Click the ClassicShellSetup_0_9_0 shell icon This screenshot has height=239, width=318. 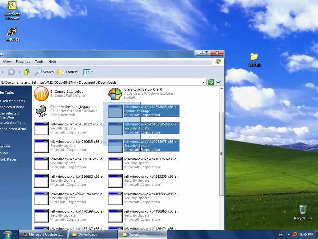pyautogui.click(x=115, y=93)
